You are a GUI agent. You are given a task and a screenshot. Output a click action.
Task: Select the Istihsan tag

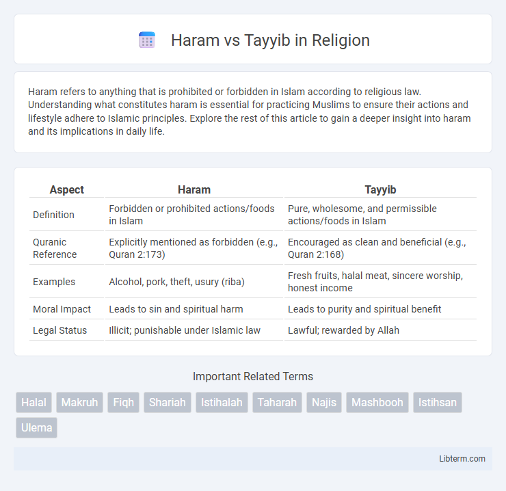pos(438,402)
